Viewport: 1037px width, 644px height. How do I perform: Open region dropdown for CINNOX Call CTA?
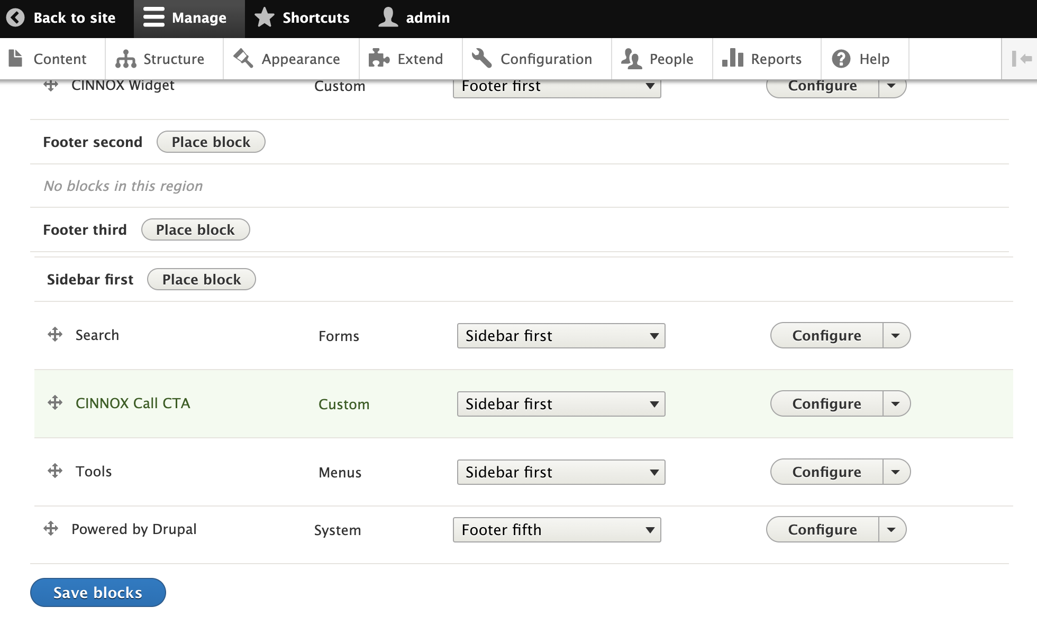561,404
